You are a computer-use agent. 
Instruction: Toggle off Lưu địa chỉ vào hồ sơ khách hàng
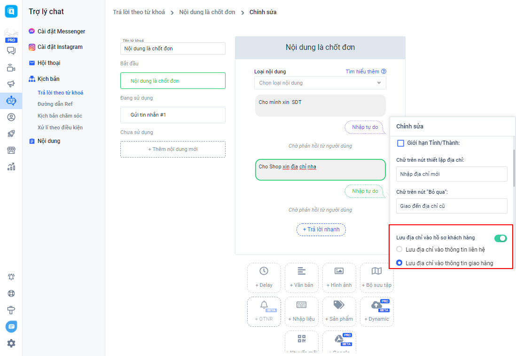point(500,238)
